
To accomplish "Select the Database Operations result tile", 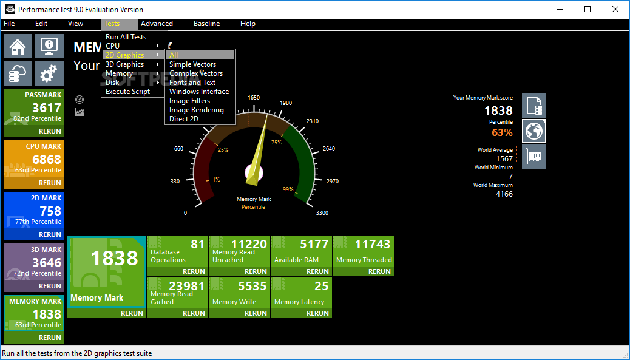I will coord(178,251).
